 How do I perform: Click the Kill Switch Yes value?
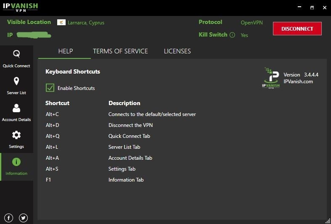pyautogui.click(x=244, y=35)
